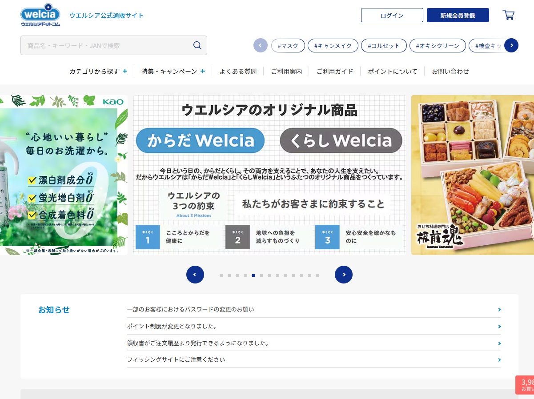Open the よくある質問 page
The image size is (534, 399).
coord(238,71)
